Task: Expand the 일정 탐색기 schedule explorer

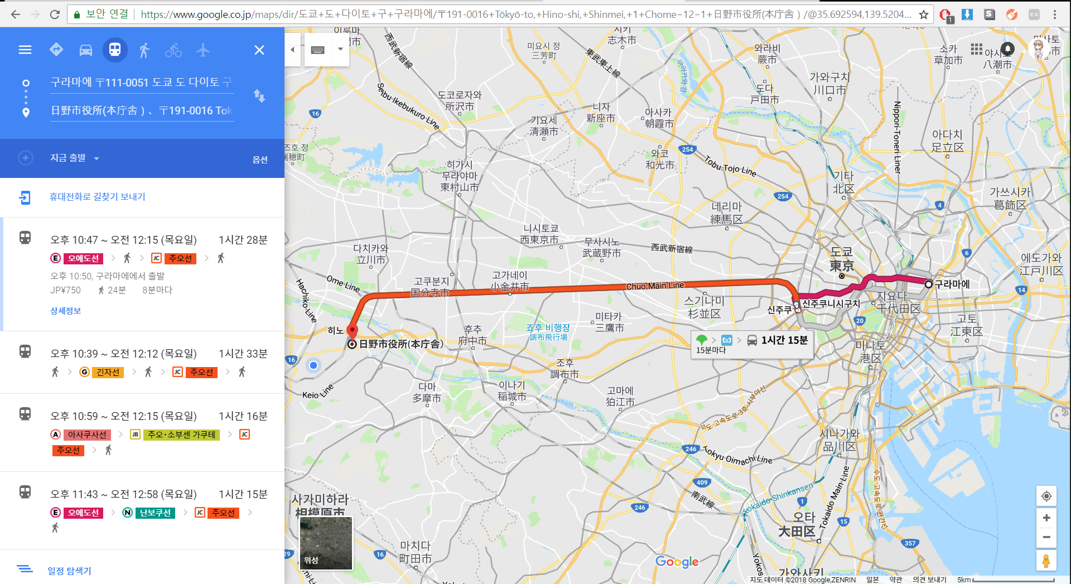Action: (x=69, y=571)
